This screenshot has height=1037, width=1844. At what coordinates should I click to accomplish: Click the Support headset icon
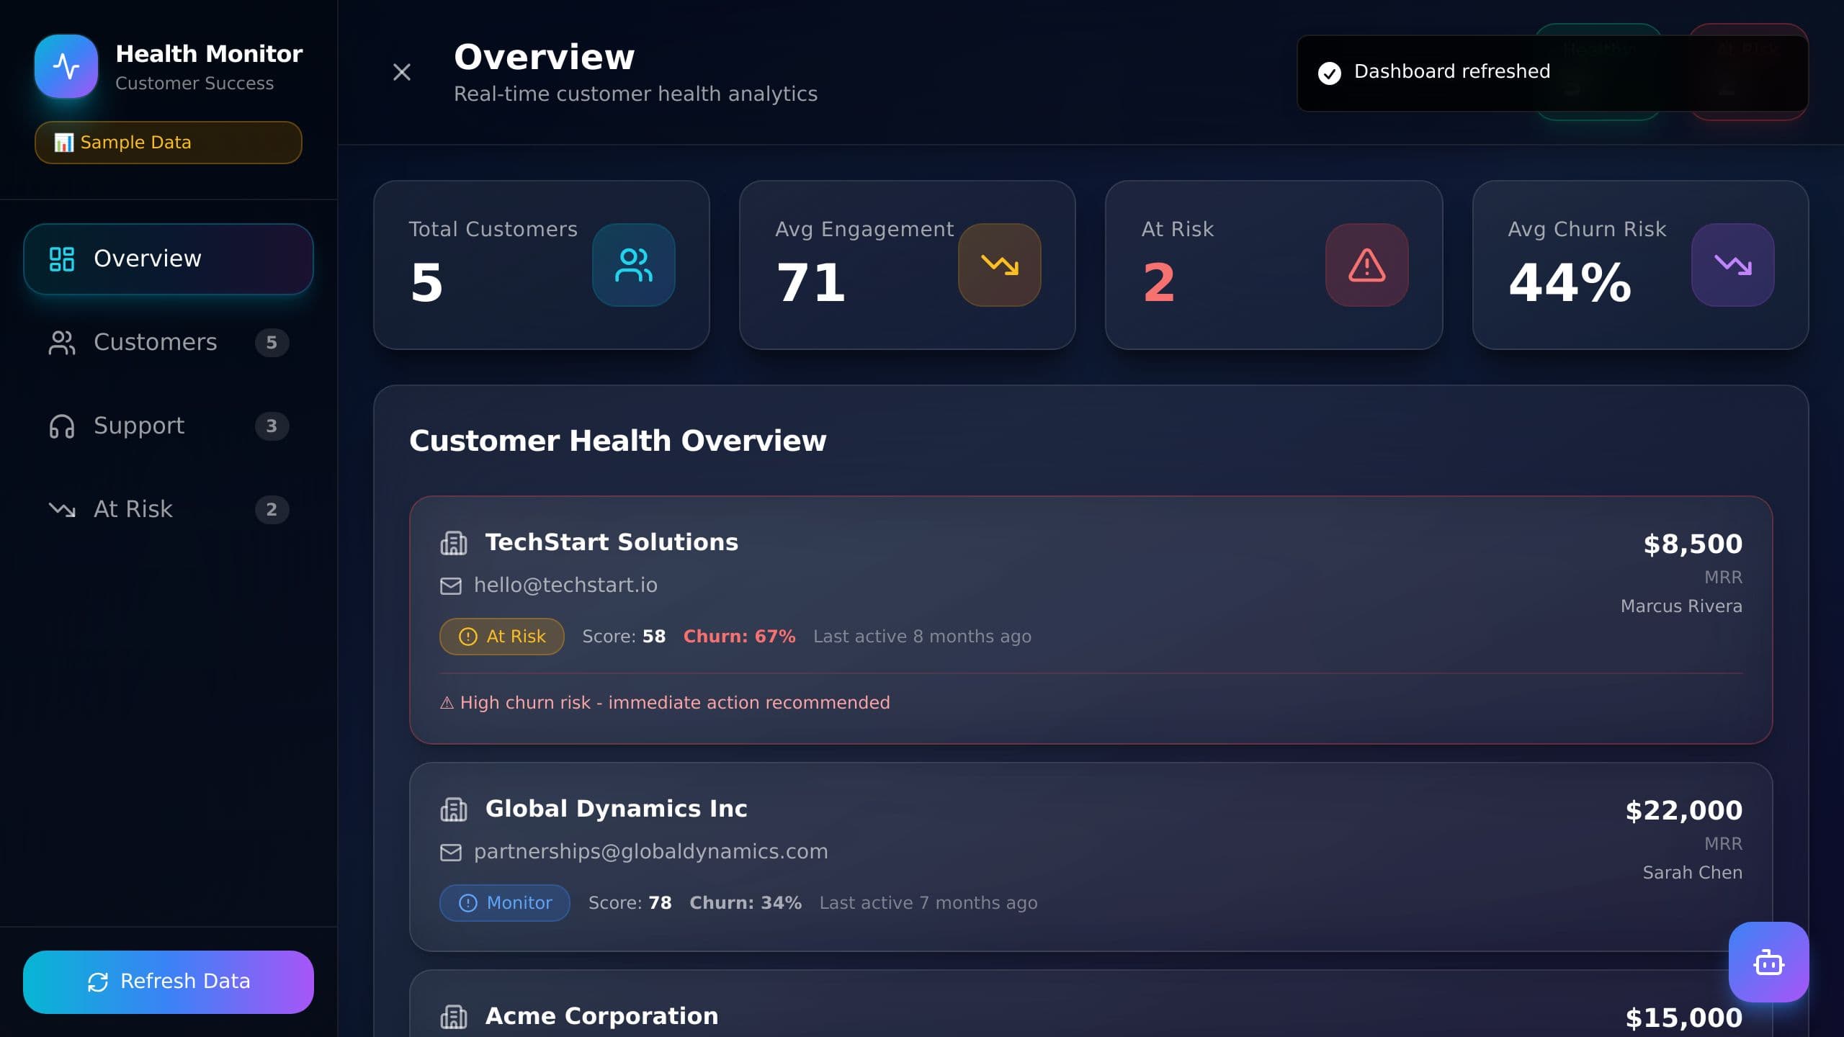[62, 426]
